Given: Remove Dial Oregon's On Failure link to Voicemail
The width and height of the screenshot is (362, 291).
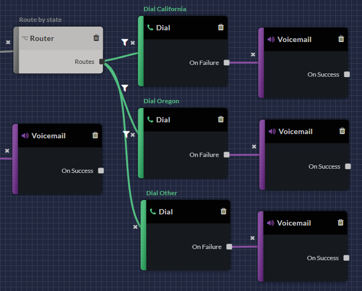Looking at the screenshot, I should pos(254,146).
